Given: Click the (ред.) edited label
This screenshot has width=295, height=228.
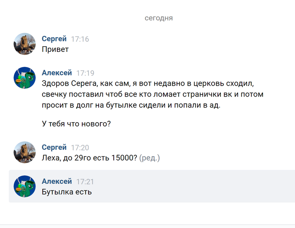Looking at the screenshot, I should click(x=149, y=158).
